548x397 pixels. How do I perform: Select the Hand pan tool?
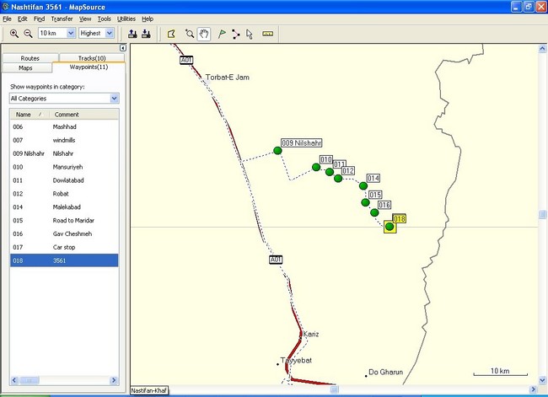[204, 34]
